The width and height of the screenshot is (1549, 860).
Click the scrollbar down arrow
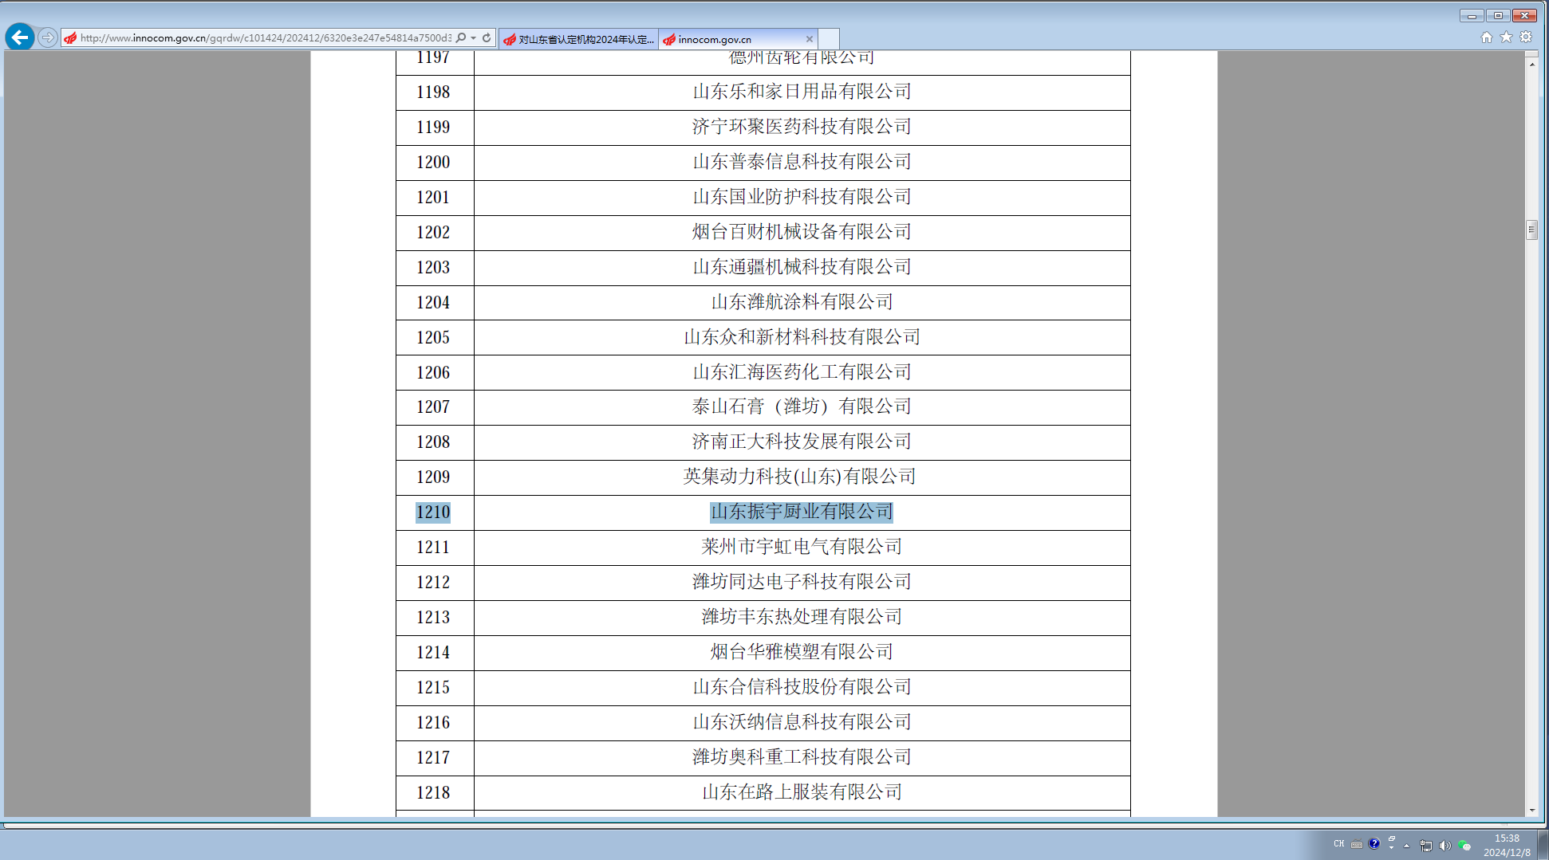(x=1531, y=811)
